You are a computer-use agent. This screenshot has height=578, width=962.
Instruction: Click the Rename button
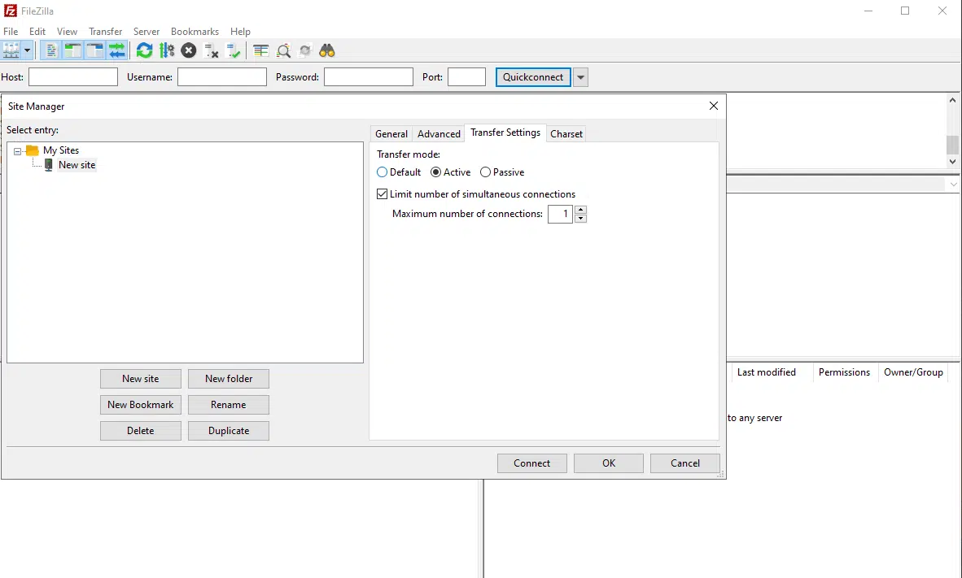[x=228, y=405]
